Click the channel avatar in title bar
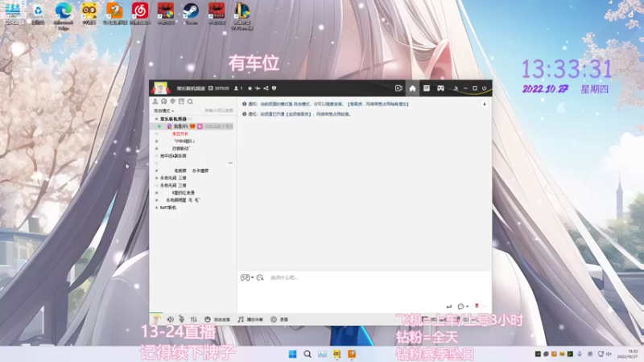 coord(160,88)
